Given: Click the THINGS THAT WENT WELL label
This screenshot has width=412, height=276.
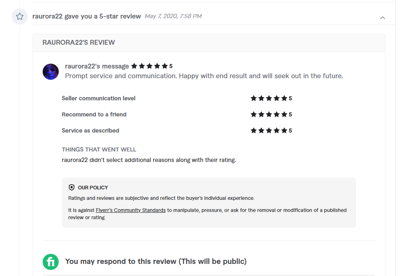Looking at the screenshot, I should [x=99, y=149].
